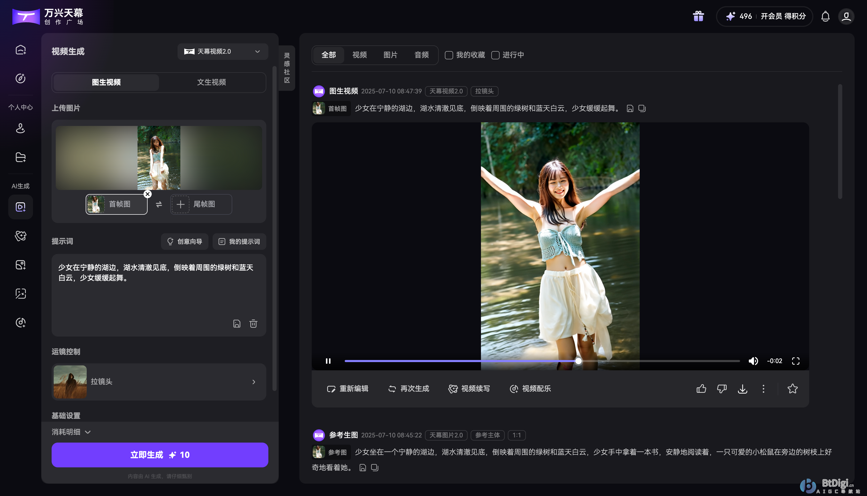Swap first and last frame images

click(x=159, y=204)
